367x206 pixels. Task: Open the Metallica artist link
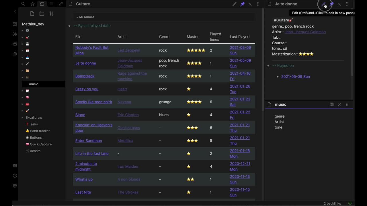[x=125, y=140]
